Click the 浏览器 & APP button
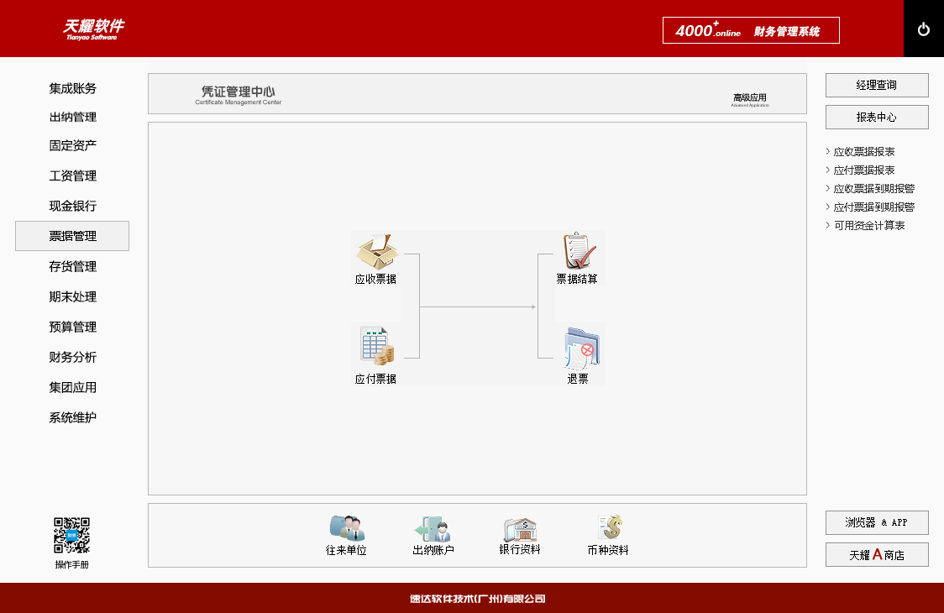 coord(877,522)
